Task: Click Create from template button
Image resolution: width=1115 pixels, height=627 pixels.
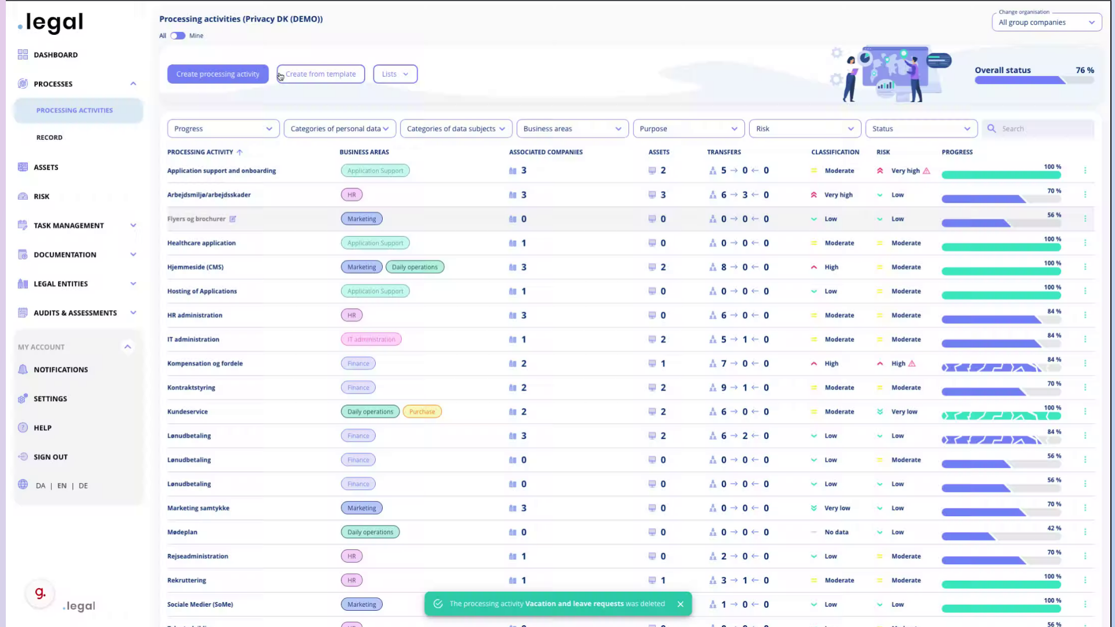Action: tap(321, 74)
